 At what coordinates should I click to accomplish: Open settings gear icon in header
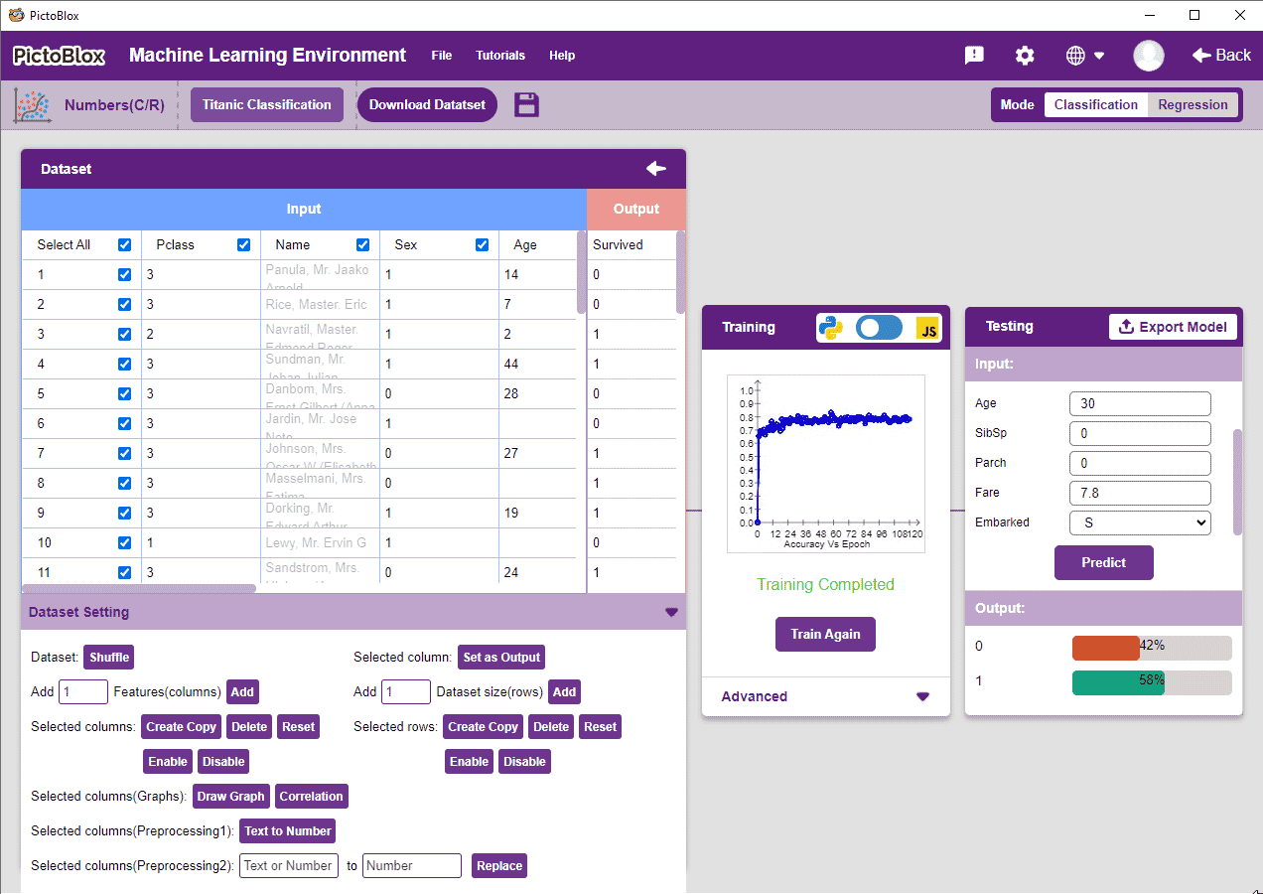pyautogui.click(x=1025, y=56)
